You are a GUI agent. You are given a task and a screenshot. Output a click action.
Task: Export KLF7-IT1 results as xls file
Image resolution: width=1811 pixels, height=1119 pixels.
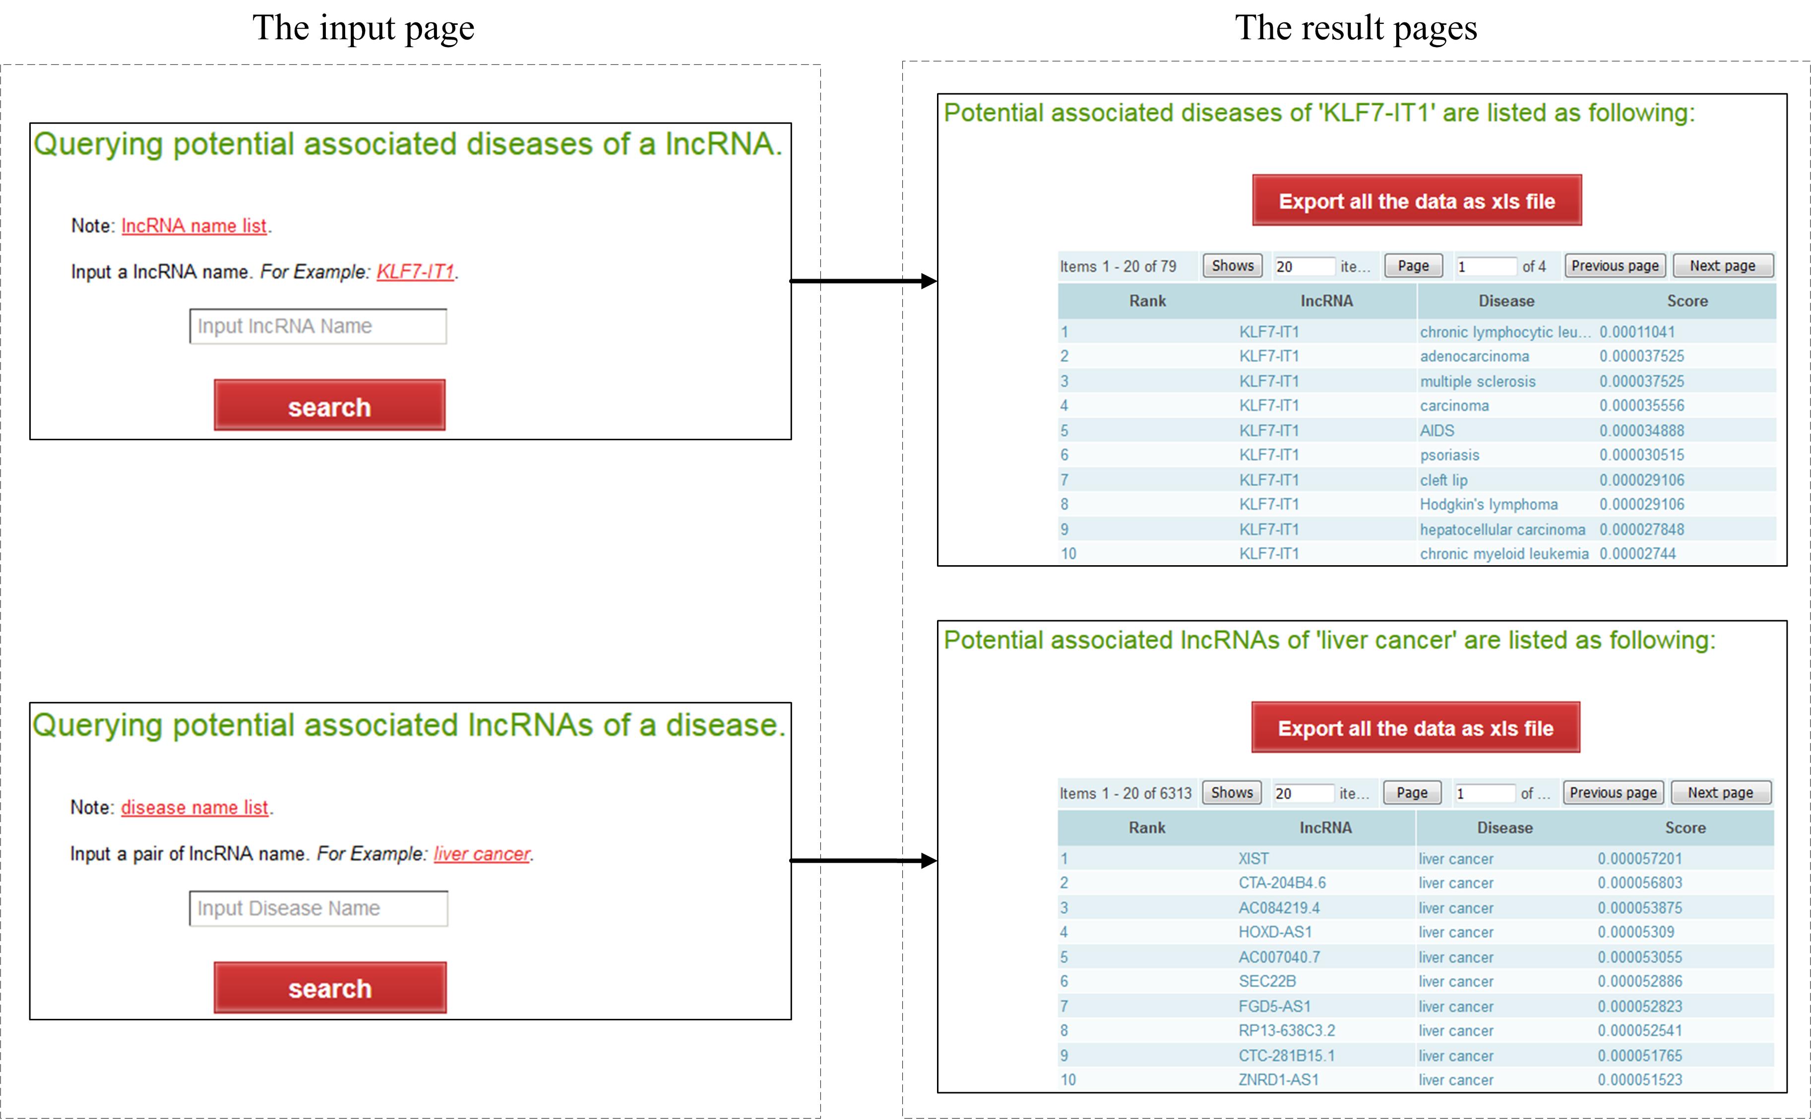click(x=1416, y=201)
